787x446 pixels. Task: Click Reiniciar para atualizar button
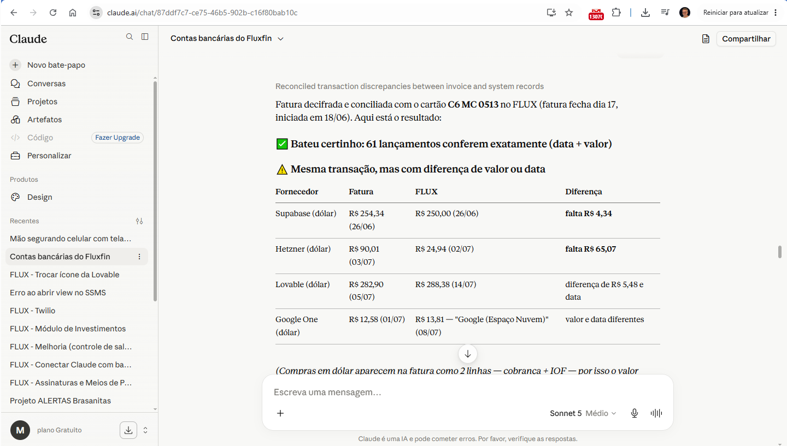[736, 13]
